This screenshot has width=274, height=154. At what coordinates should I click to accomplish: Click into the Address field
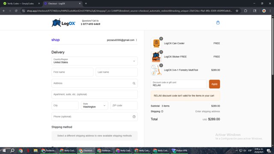coord(95,83)
